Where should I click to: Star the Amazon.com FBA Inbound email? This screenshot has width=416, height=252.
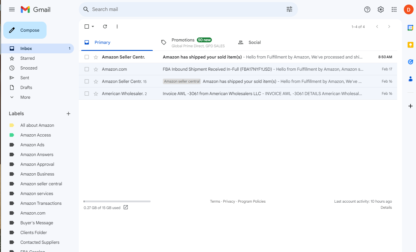coord(96,69)
